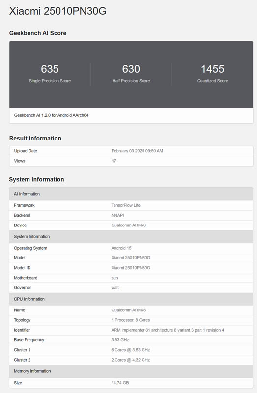Click the views count 17
The width and height of the screenshot is (257, 393).
tap(114, 161)
